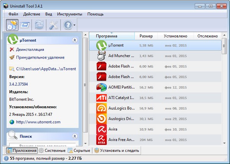Viewport: 230px width, 164px height.
Task: Open the Инструменты menu
Action: coord(69,14)
